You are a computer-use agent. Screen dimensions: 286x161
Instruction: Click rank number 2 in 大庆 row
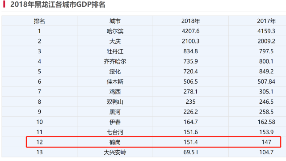click(x=39, y=41)
